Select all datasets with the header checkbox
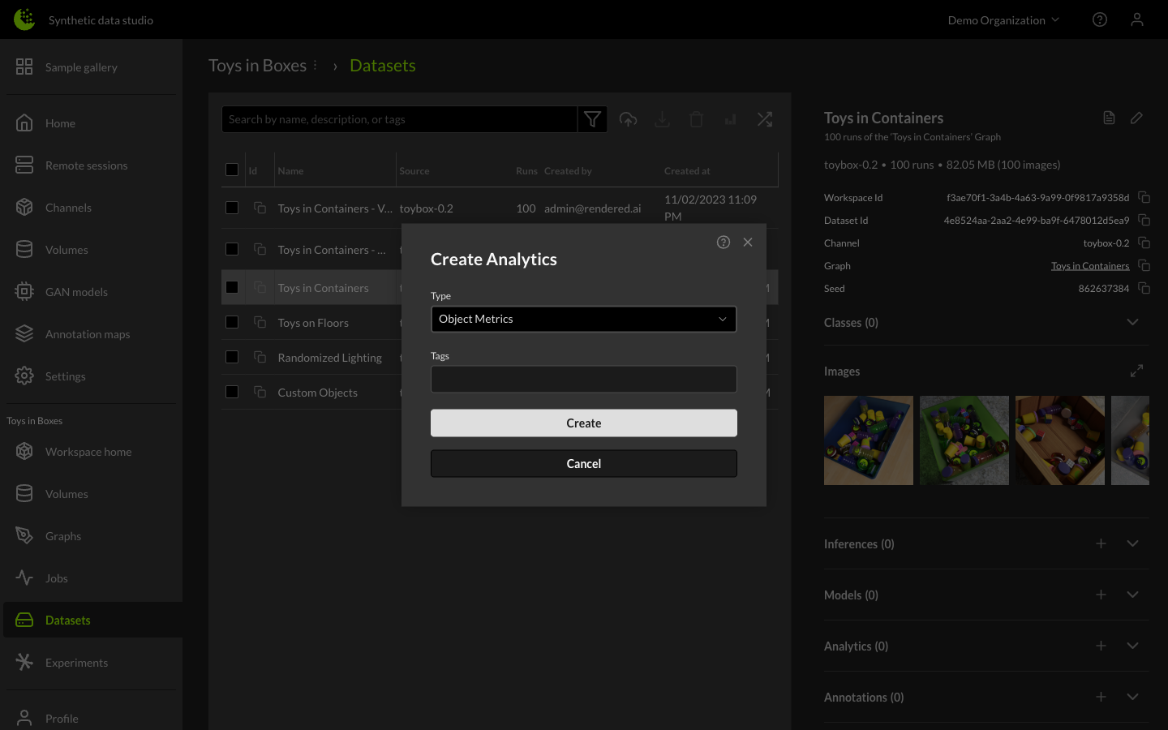This screenshot has height=730, width=1168. pyautogui.click(x=232, y=170)
